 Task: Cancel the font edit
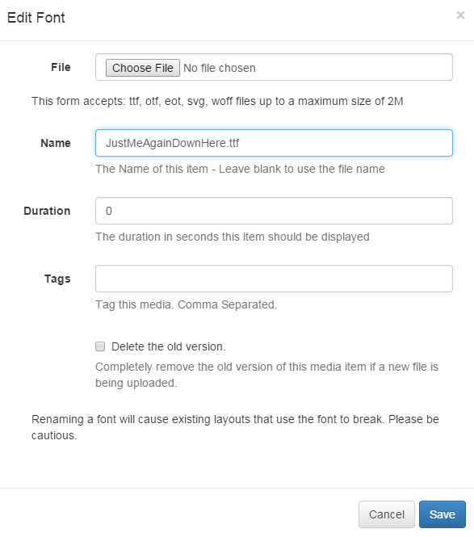386,514
